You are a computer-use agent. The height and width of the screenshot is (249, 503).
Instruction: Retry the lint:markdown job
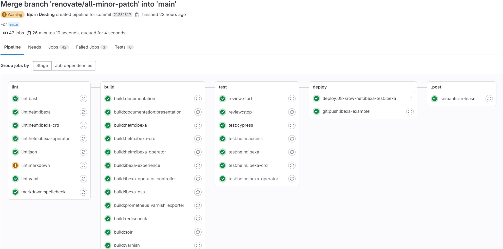click(x=84, y=165)
